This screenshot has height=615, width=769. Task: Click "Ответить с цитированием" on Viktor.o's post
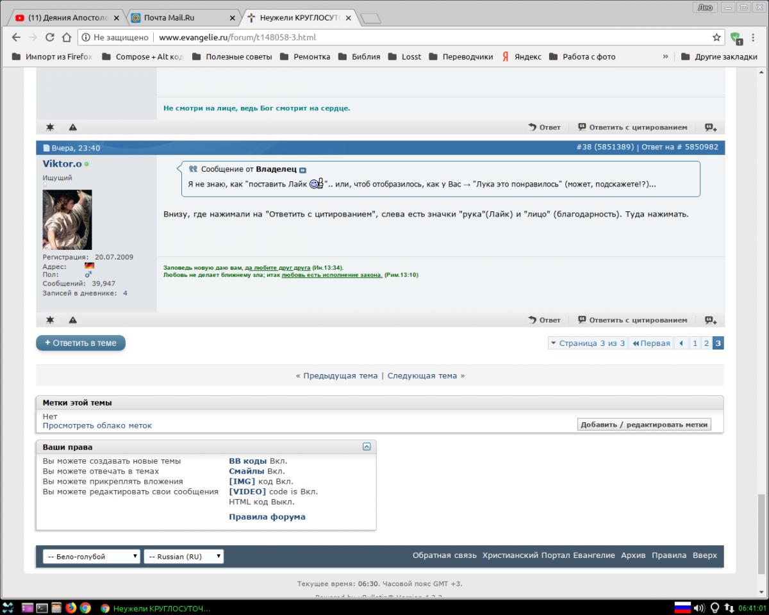(x=633, y=320)
